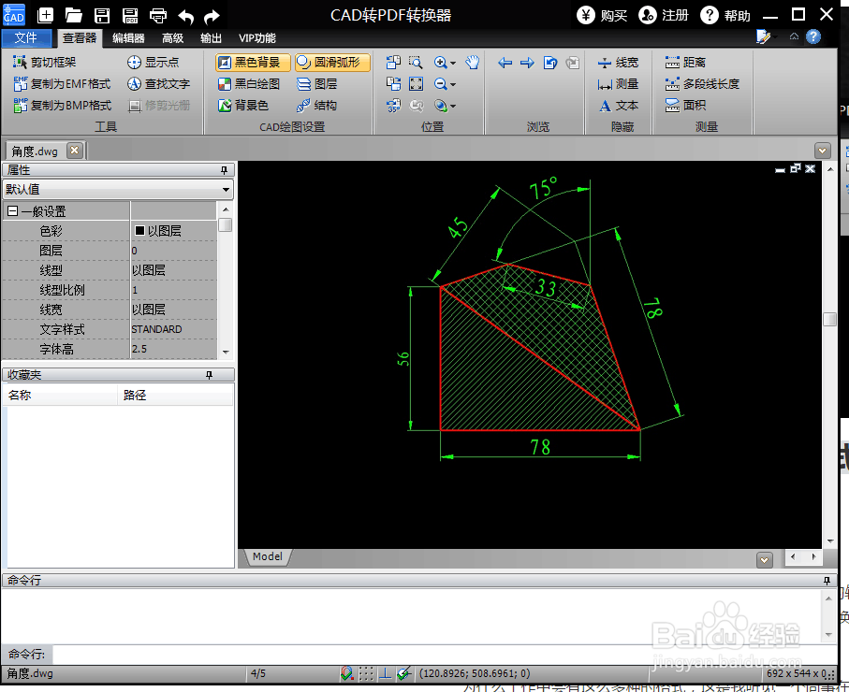The height and width of the screenshot is (692, 849).
Task: Open the 文件 file menu
Action: [26, 38]
